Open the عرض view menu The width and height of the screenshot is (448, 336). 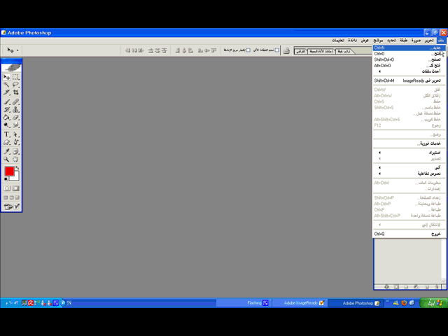point(365,41)
